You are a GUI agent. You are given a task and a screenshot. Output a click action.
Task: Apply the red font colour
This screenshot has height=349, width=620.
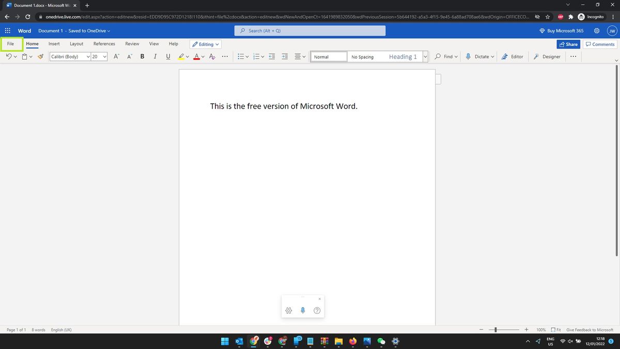tap(197, 57)
